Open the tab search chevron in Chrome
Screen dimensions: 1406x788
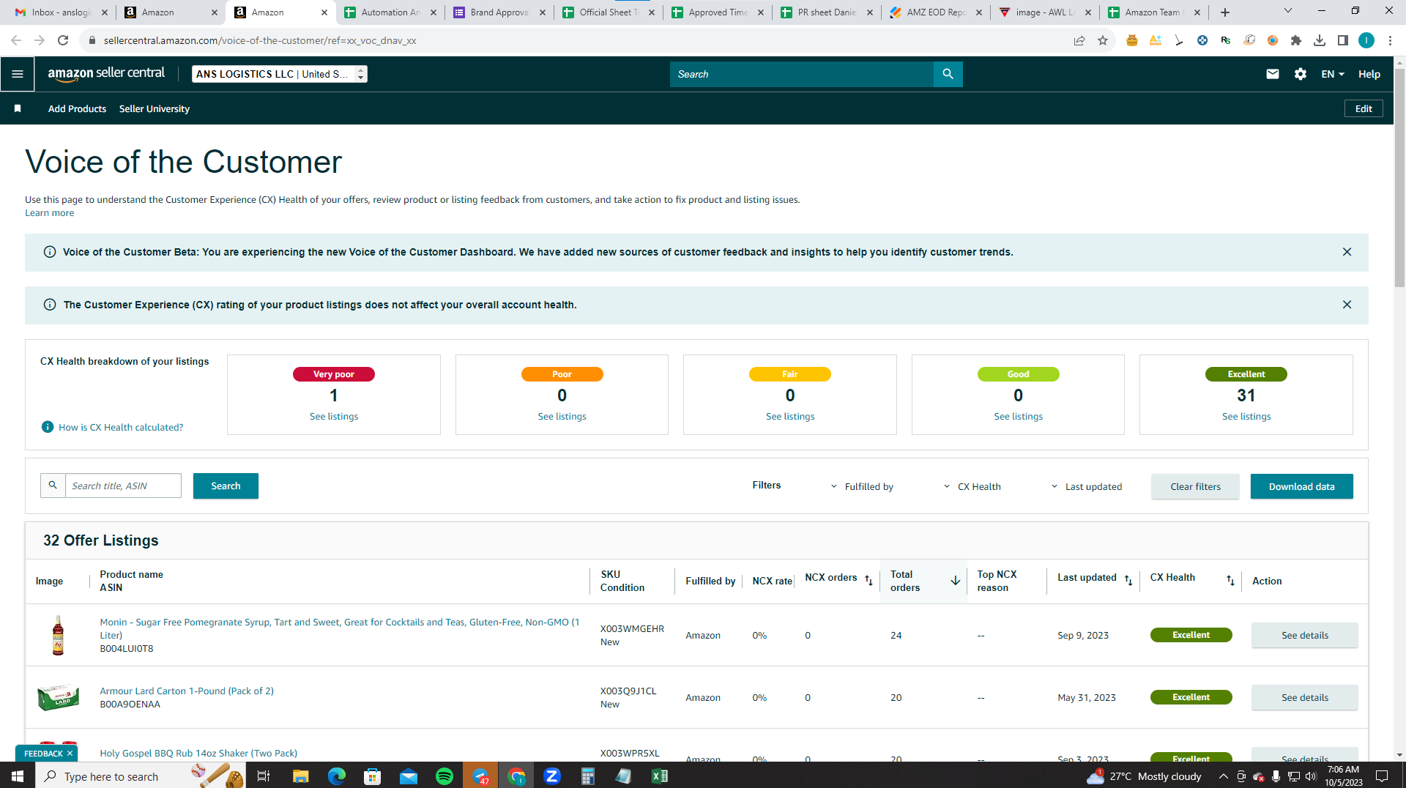[x=1288, y=11]
